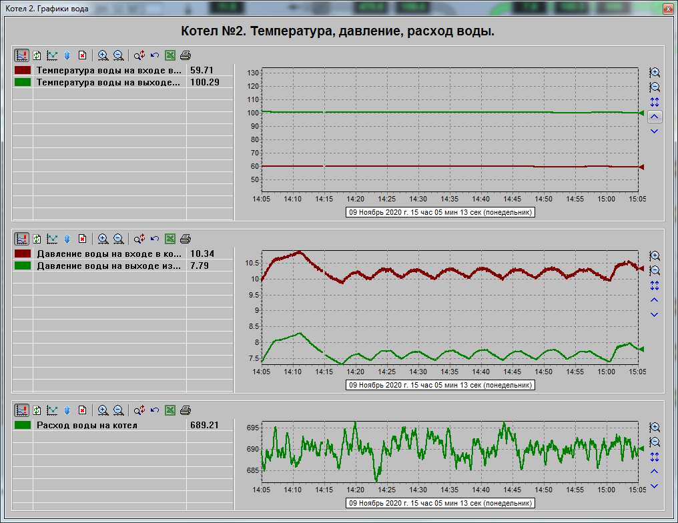This screenshot has width=678, height=523.
Task: Zoom out using flow toolbar magnifier minus
Action: coord(118,410)
